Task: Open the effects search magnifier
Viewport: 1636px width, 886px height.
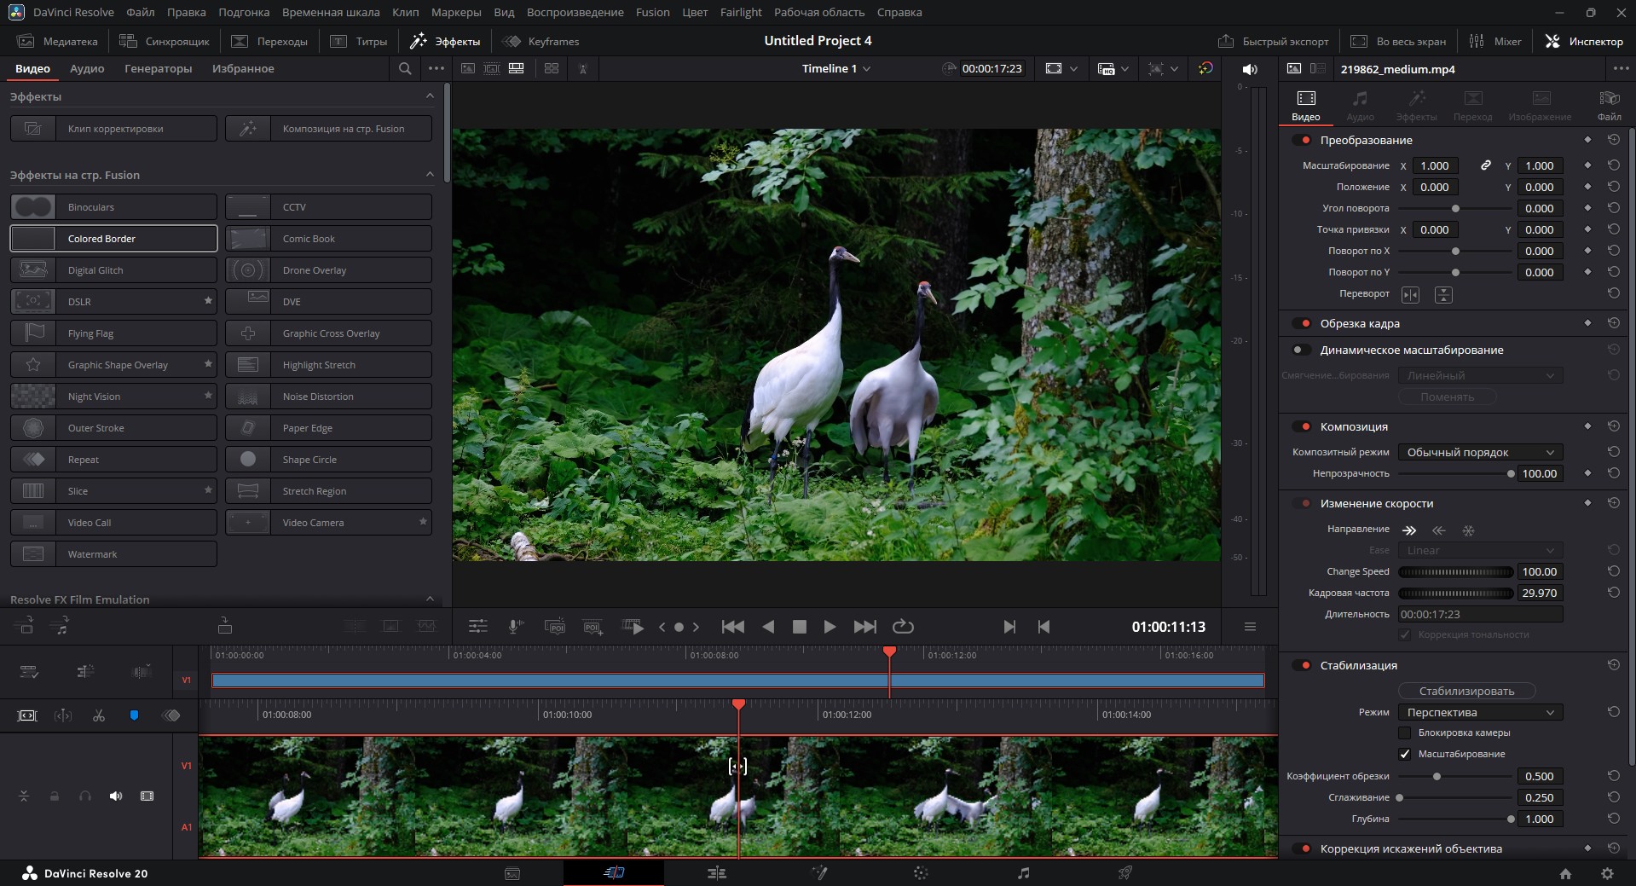Action: click(405, 68)
